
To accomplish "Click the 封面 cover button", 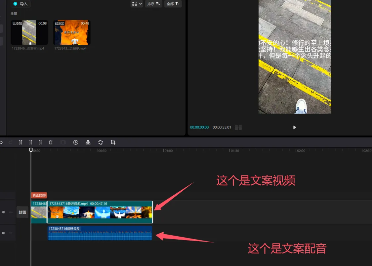I will coord(22,212).
